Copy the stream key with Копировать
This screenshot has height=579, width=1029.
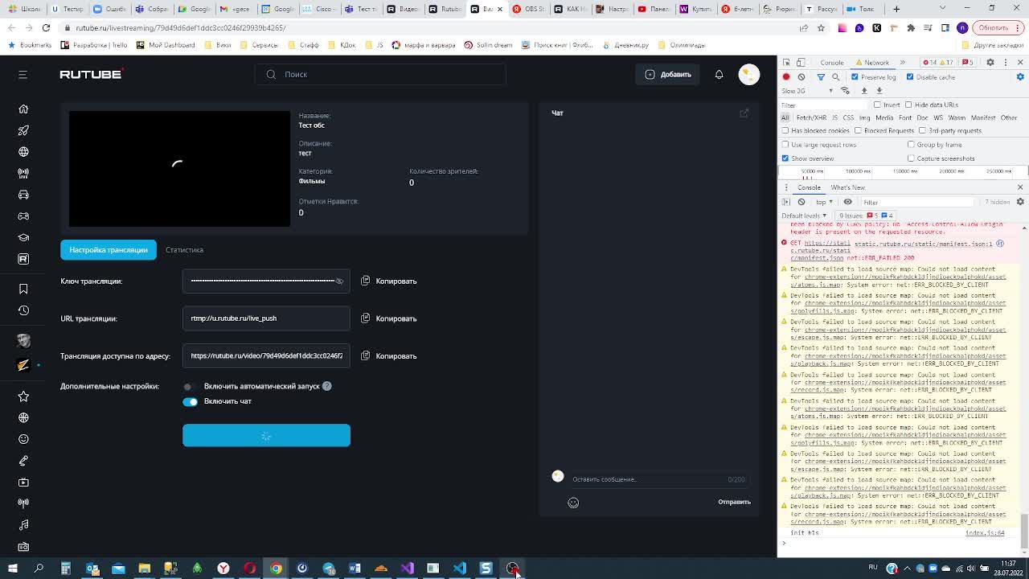tap(389, 281)
